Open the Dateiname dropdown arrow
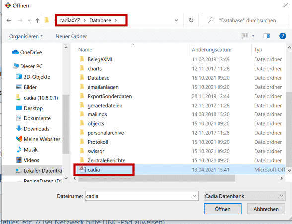The width and height of the screenshot is (292, 224). tap(195, 196)
